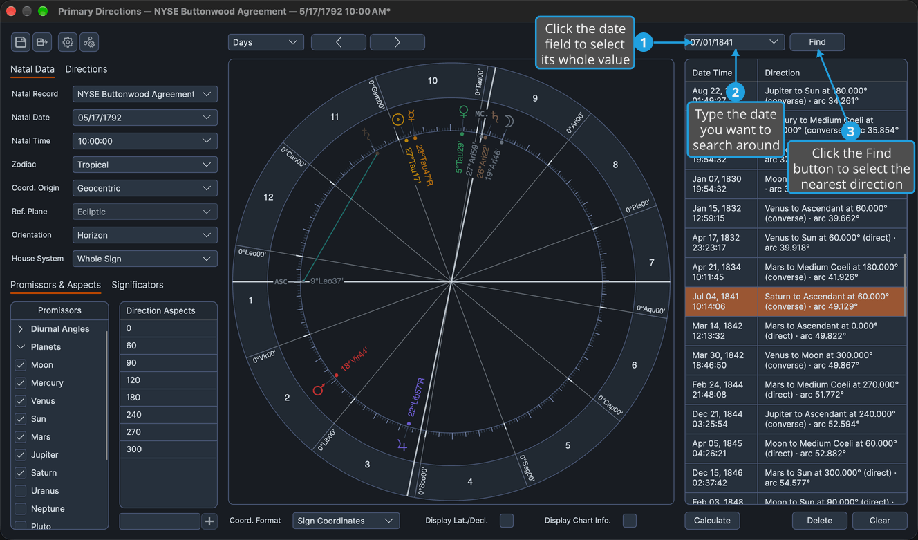The width and height of the screenshot is (918, 540).
Task: Click the new aspect input field
Action: (x=160, y=521)
